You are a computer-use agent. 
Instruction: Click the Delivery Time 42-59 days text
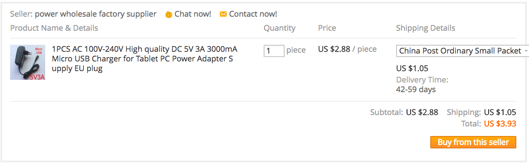point(422,85)
